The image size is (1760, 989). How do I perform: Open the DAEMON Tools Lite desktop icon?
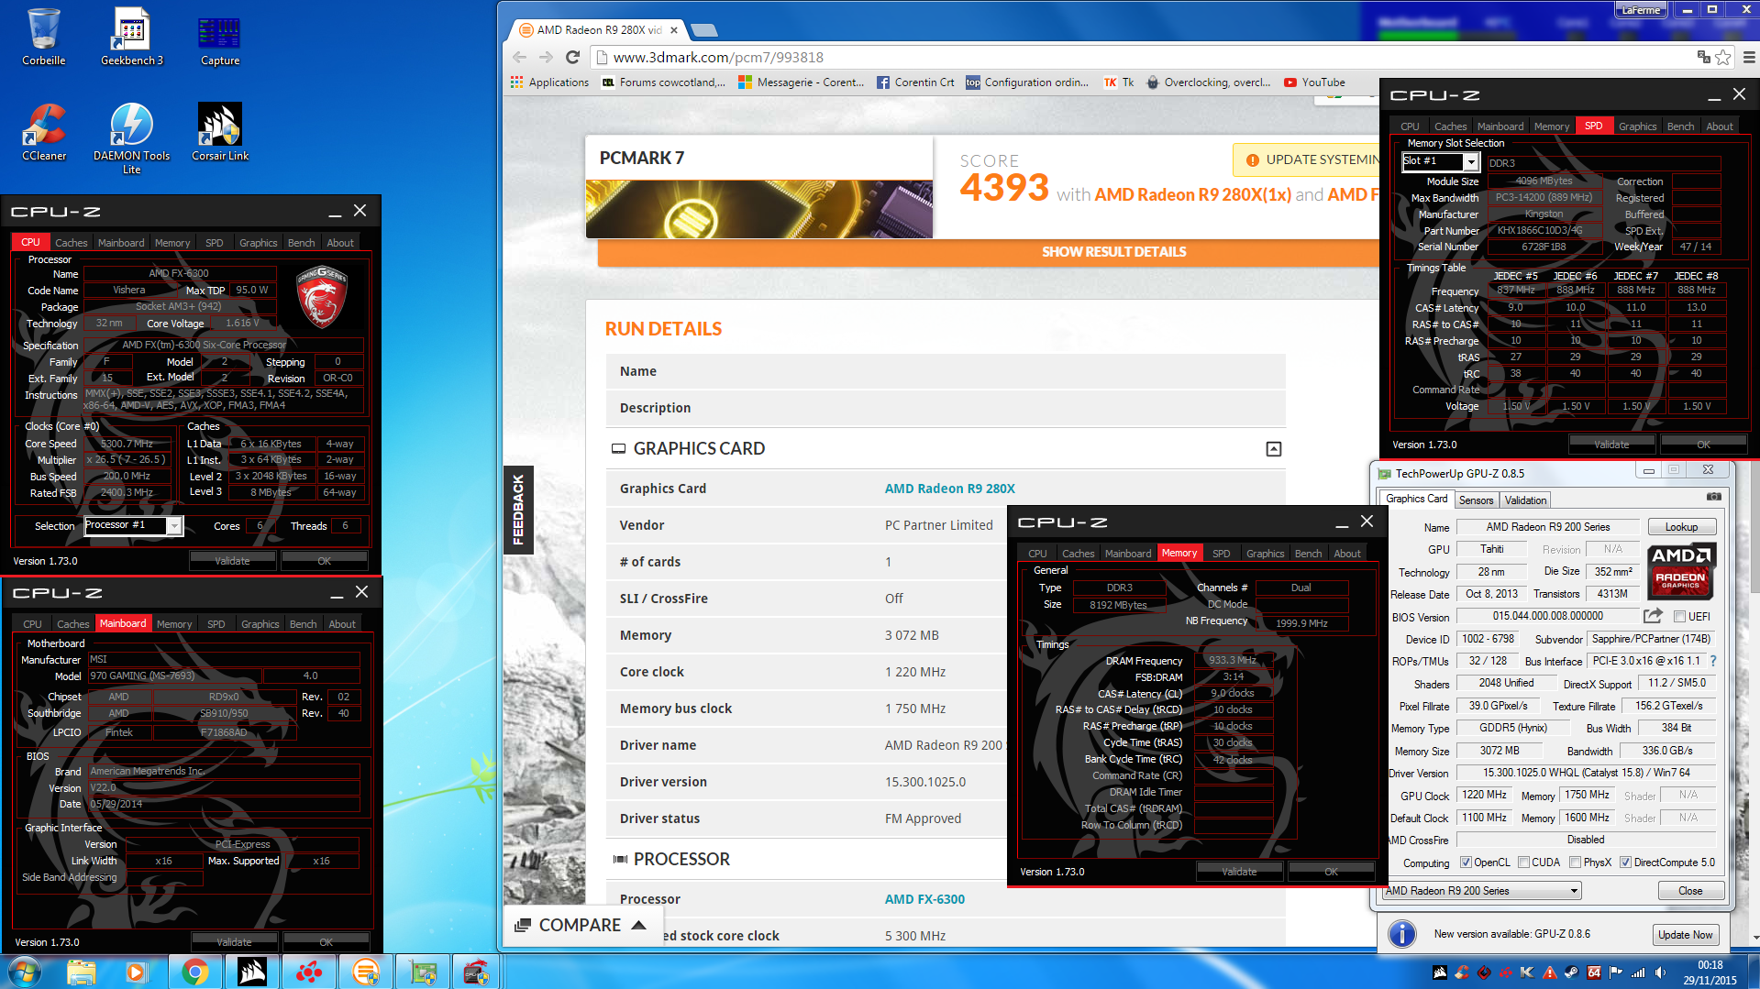point(132,137)
